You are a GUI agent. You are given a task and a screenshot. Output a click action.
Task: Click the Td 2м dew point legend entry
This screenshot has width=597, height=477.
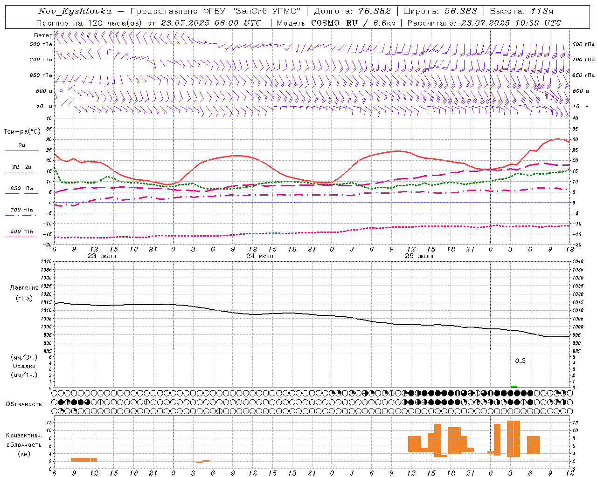click(21, 169)
